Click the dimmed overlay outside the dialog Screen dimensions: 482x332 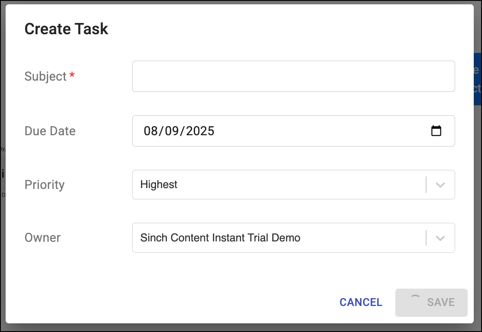[3, 173]
